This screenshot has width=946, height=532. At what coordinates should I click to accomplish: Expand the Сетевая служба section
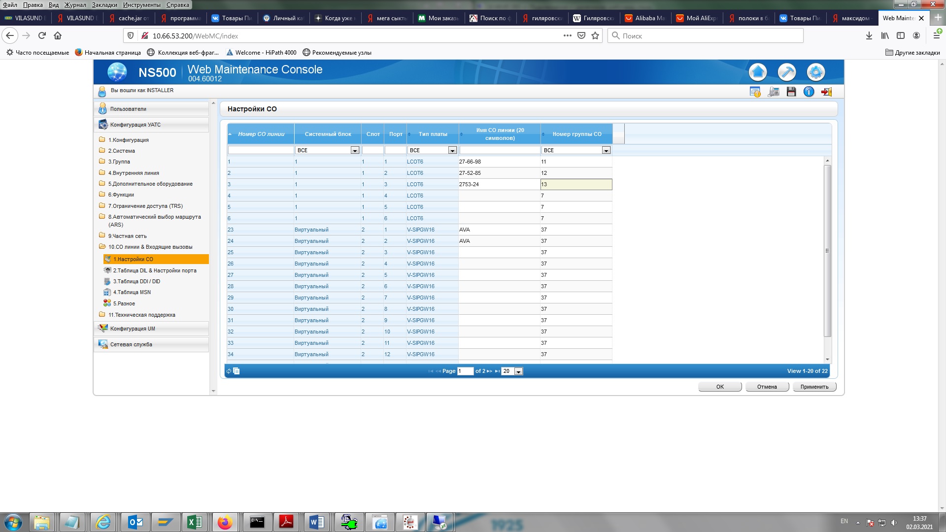pos(151,344)
